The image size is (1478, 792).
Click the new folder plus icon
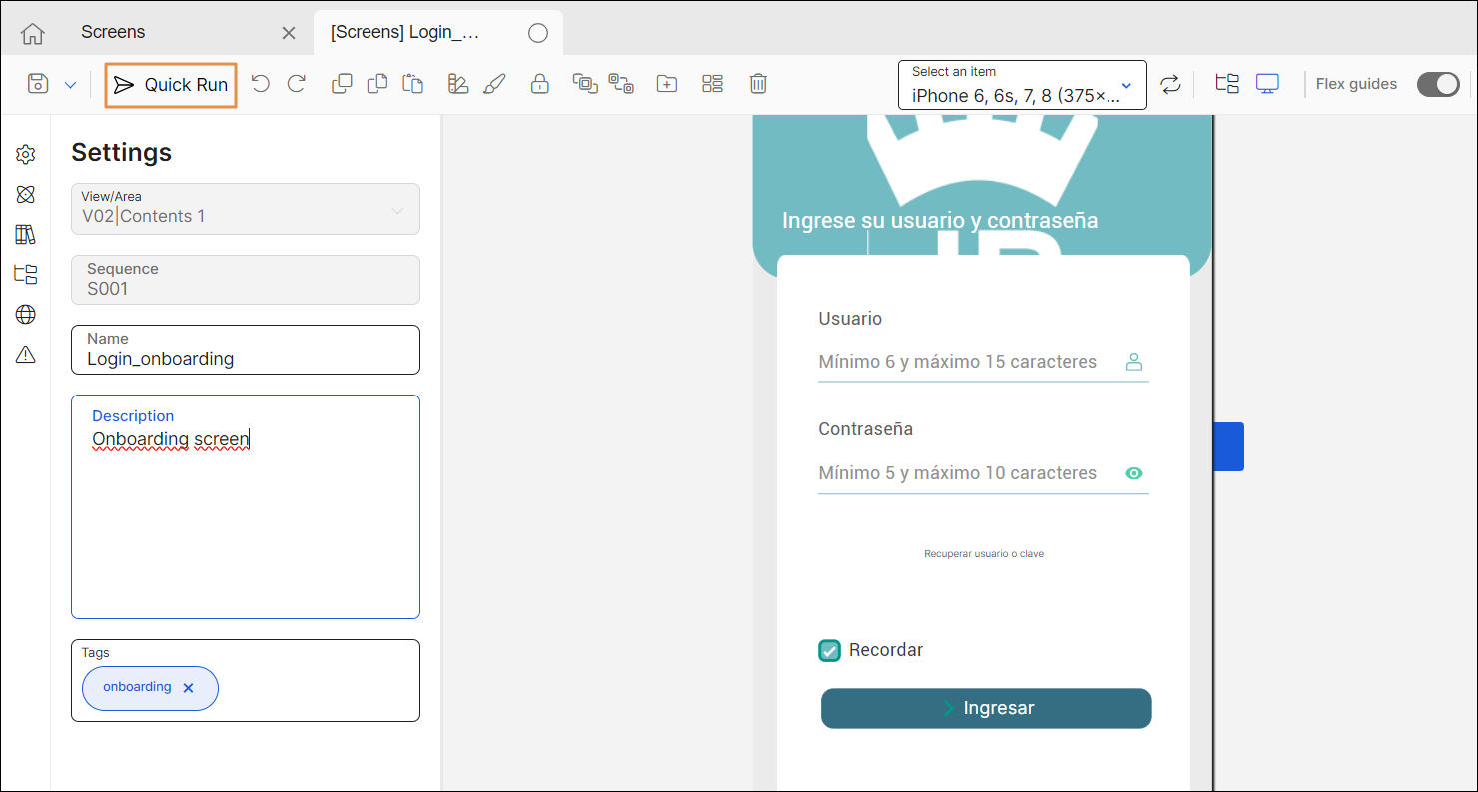pos(666,84)
